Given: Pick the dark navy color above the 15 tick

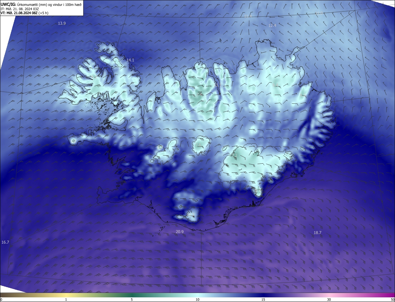Looking at the screenshot, I should (x=263, y=295).
